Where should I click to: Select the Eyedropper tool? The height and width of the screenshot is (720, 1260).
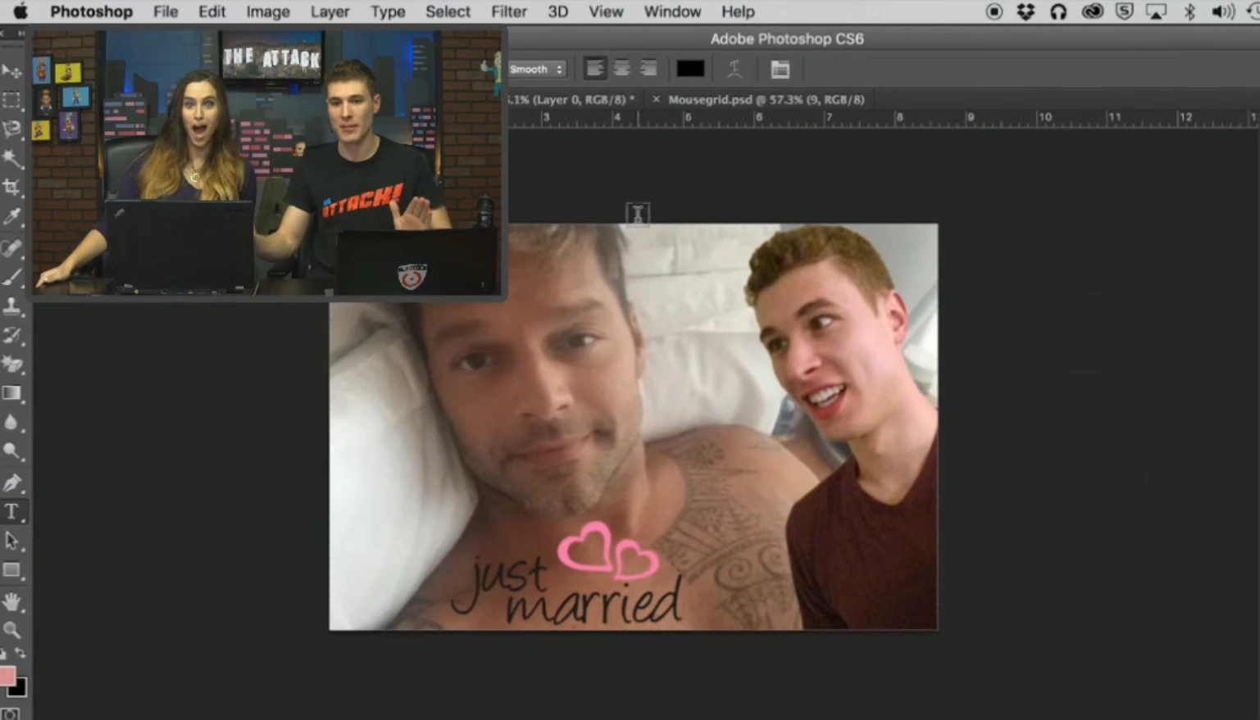[11, 216]
